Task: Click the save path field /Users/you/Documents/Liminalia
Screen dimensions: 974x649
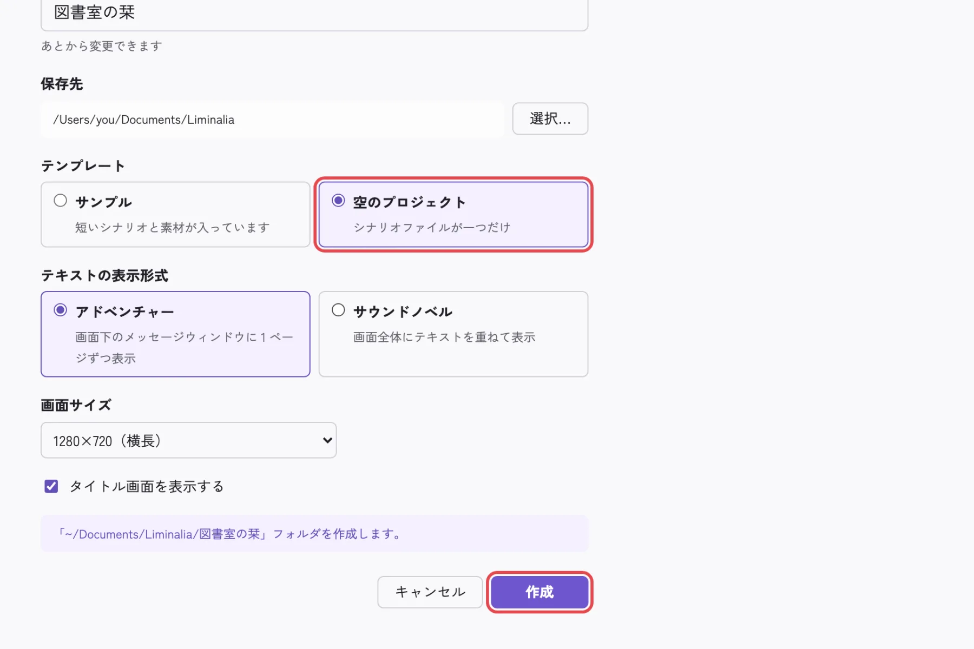Action: tap(272, 120)
